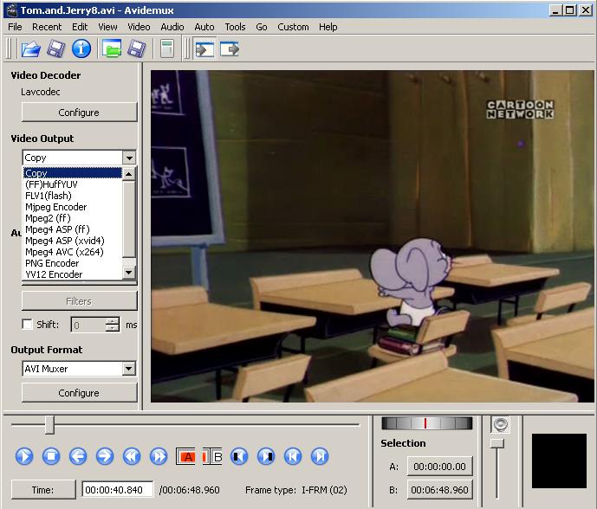Open the bitrate calculator icon
This screenshot has width=597, height=509.
pos(166,48)
